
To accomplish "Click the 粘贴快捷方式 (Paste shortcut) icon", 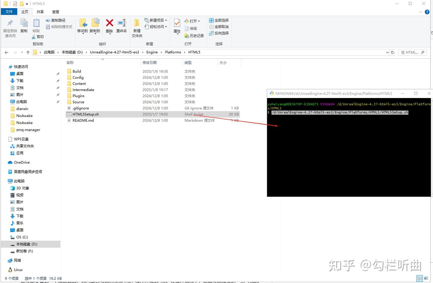I will tap(59, 26).
